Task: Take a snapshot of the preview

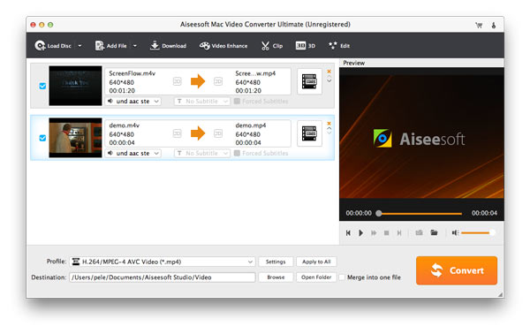Action: 419,232
